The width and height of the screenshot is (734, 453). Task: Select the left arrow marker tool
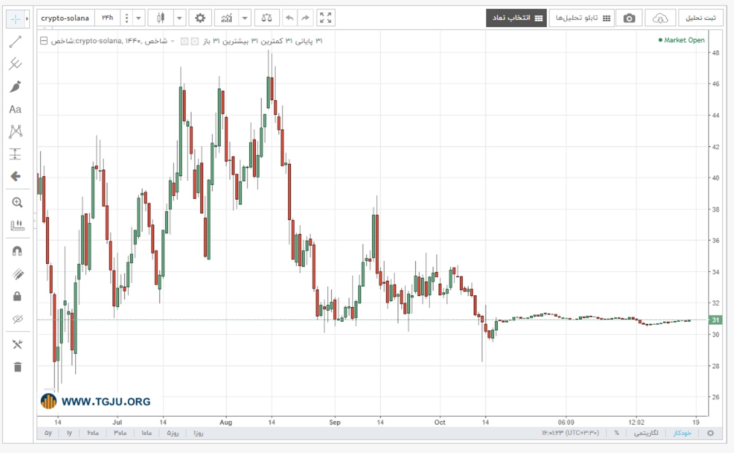click(15, 176)
